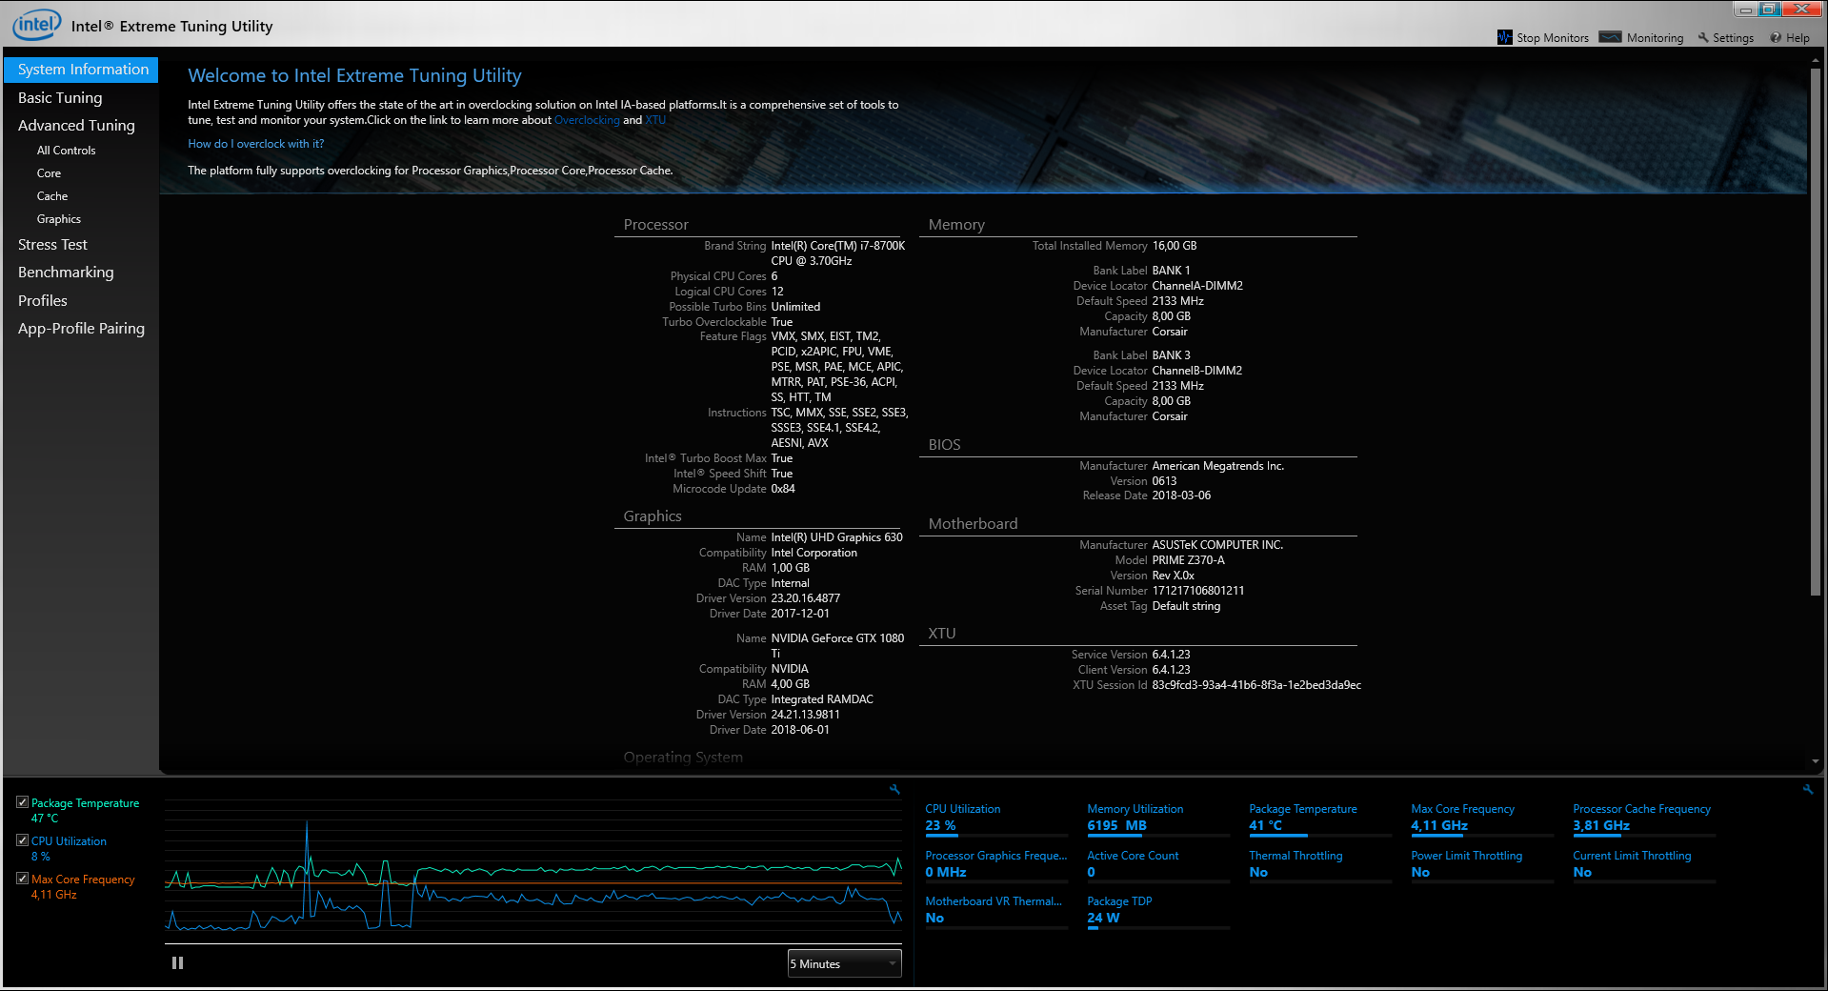Follow the Overclocking link
Viewport: 1828px width, 991px height.
(587, 120)
